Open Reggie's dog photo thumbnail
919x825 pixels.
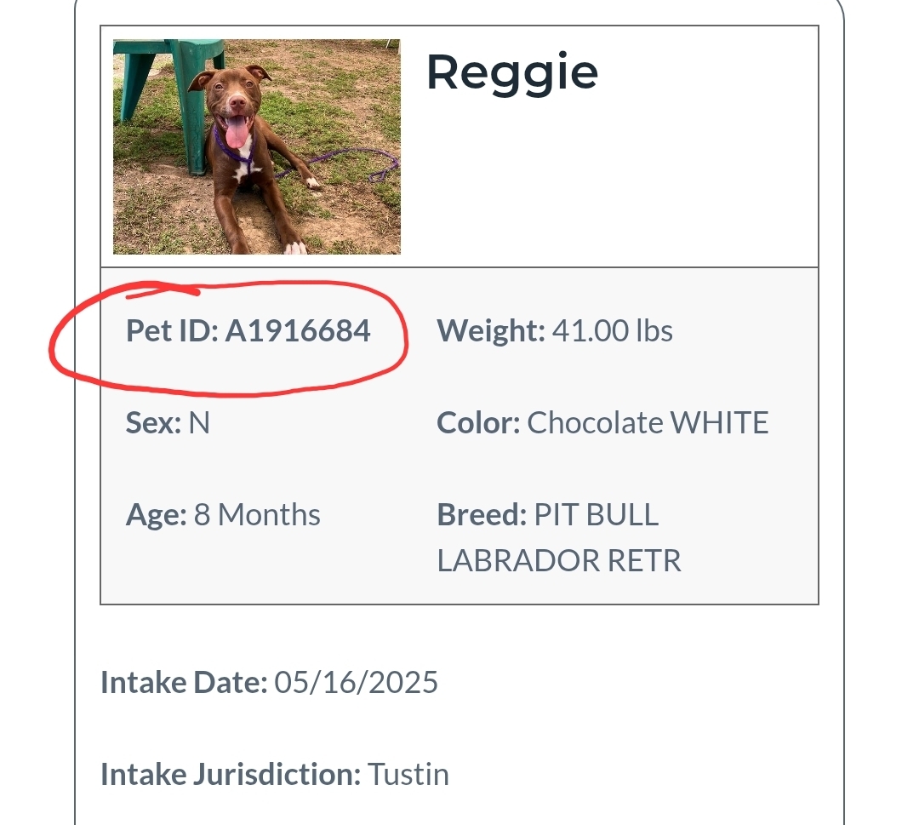(257, 146)
